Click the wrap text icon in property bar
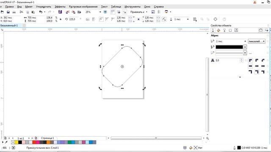 tap(195, 19)
